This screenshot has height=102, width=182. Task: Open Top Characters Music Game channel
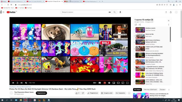24,92
